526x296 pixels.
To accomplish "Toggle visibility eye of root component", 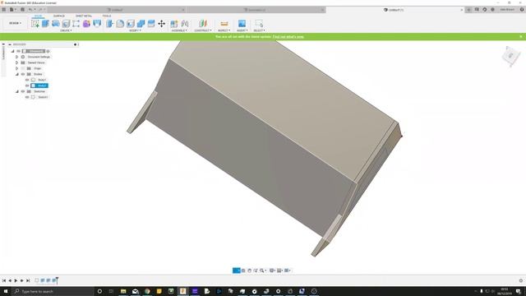I will pos(19,51).
